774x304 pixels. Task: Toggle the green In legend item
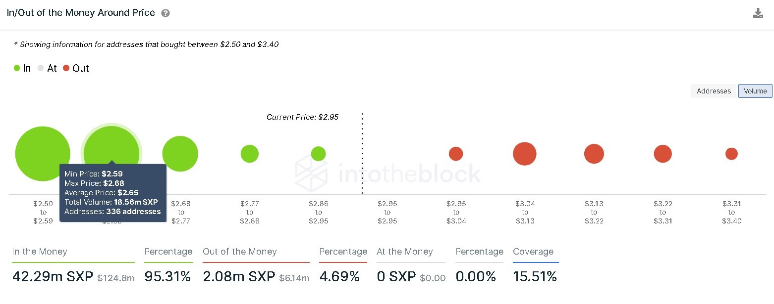[22, 68]
